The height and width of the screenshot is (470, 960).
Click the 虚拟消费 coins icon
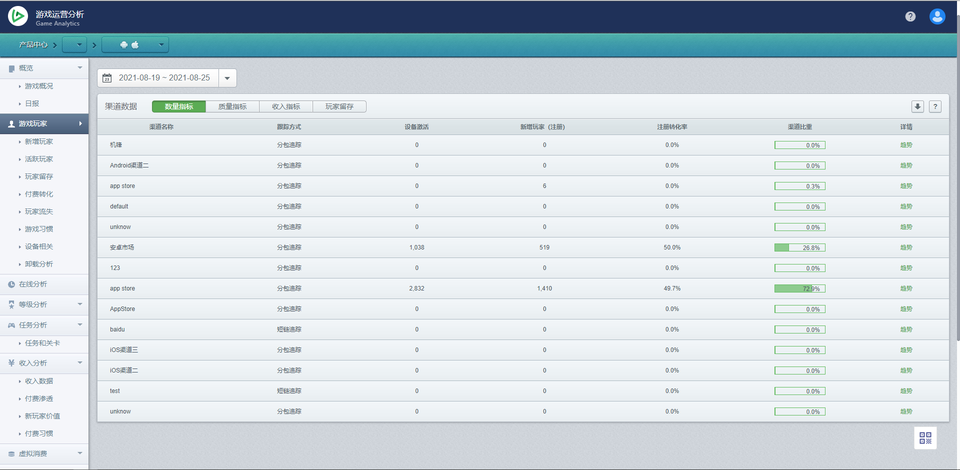coord(11,454)
